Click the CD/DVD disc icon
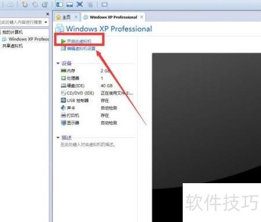Screen dimensions: 261x222 [x=63, y=93]
